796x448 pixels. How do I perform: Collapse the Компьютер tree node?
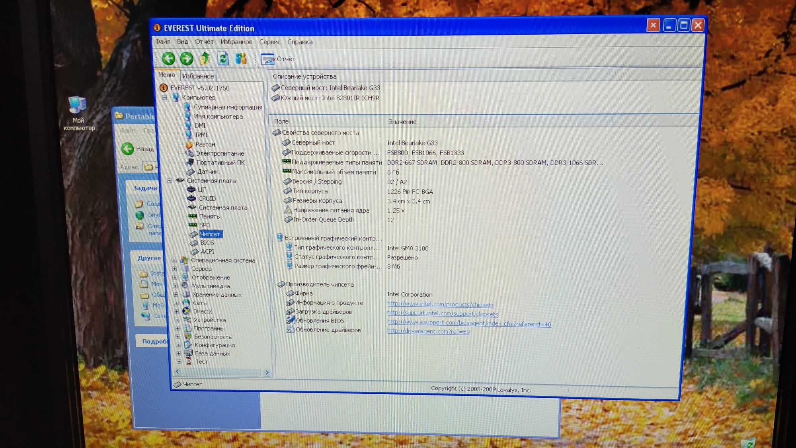[164, 98]
